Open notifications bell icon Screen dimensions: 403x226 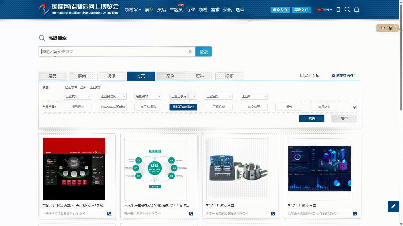coord(356,10)
